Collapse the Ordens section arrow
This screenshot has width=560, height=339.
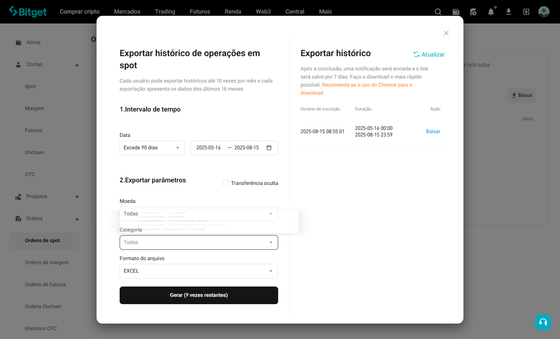pos(77,219)
